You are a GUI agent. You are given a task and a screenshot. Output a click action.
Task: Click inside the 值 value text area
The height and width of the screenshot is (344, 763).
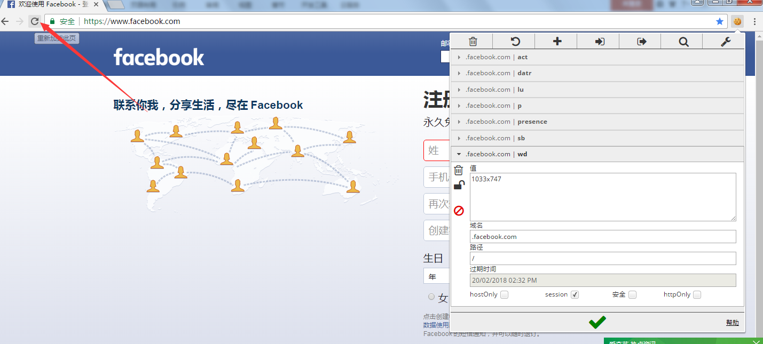click(x=603, y=197)
